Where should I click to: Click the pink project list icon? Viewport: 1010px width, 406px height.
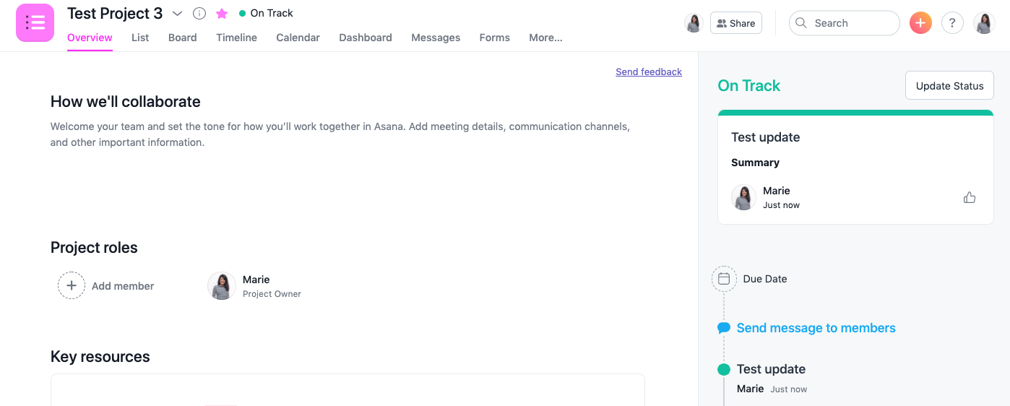(35, 22)
